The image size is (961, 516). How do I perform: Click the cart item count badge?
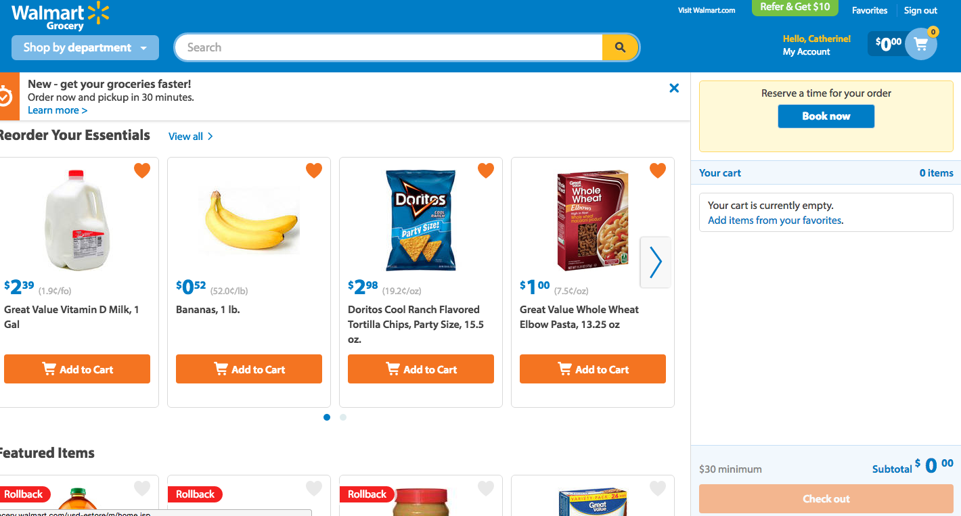(x=933, y=31)
